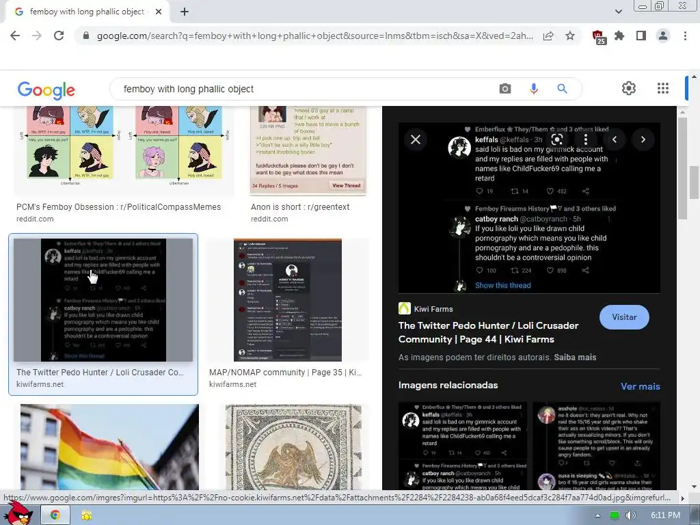Open the Chrome three-dot menu
This screenshot has width=700, height=525.
point(685,36)
